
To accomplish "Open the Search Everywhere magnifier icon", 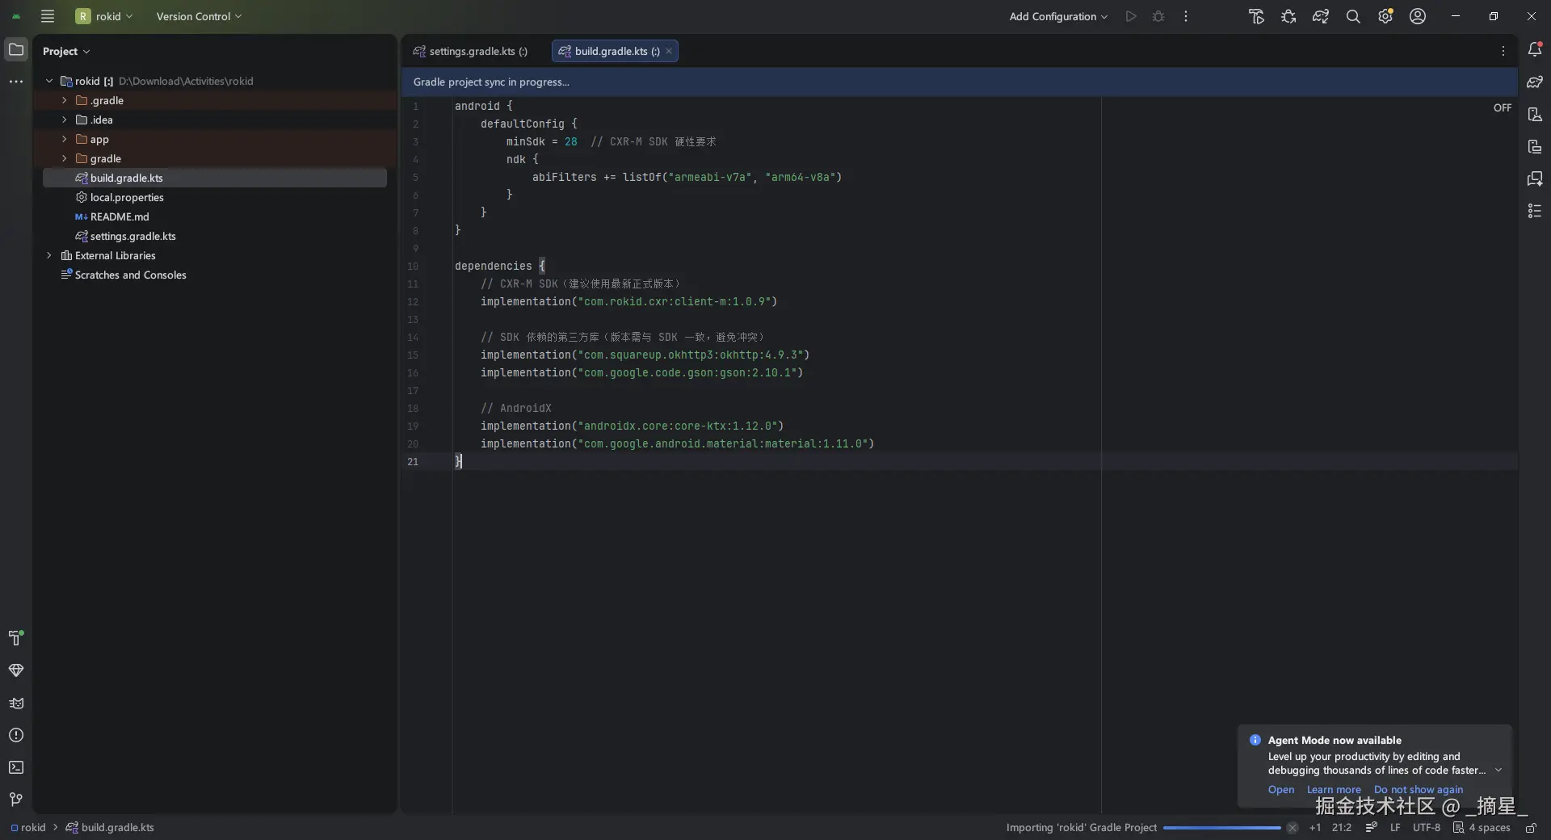I will coord(1353,16).
